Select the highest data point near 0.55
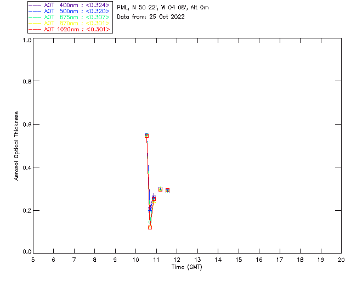The width and height of the screenshot is (351, 281). pos(146,136)
